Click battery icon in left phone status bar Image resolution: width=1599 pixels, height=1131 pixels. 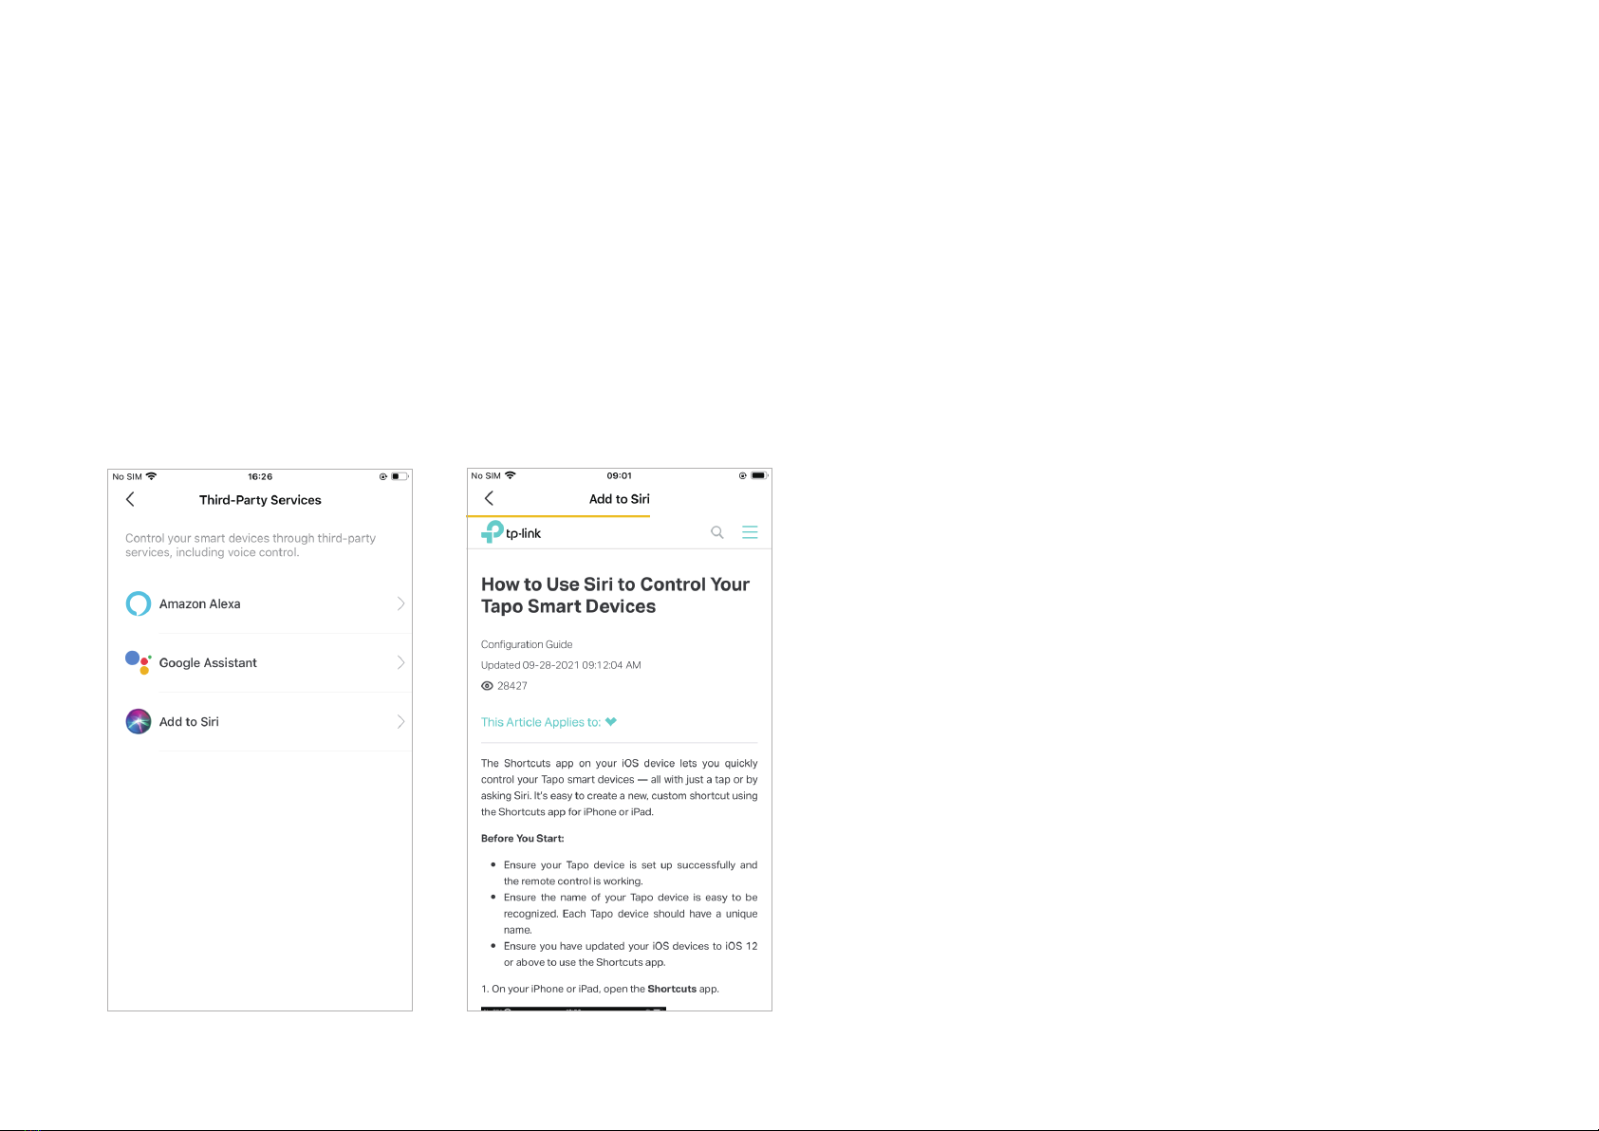point(400,476)
